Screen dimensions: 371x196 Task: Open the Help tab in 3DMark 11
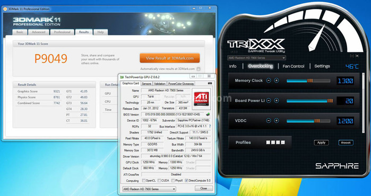[x=100, y=32]
